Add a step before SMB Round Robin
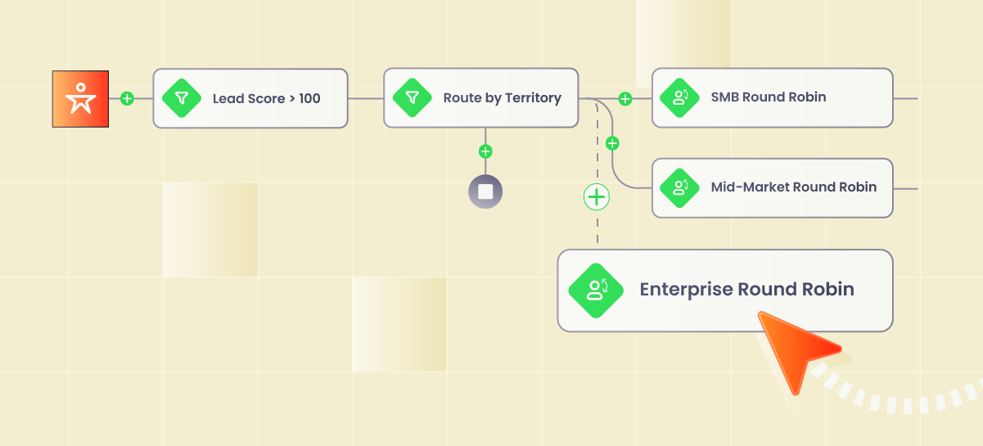Viewport: 983px width, 446px height. tap(625, 99)
